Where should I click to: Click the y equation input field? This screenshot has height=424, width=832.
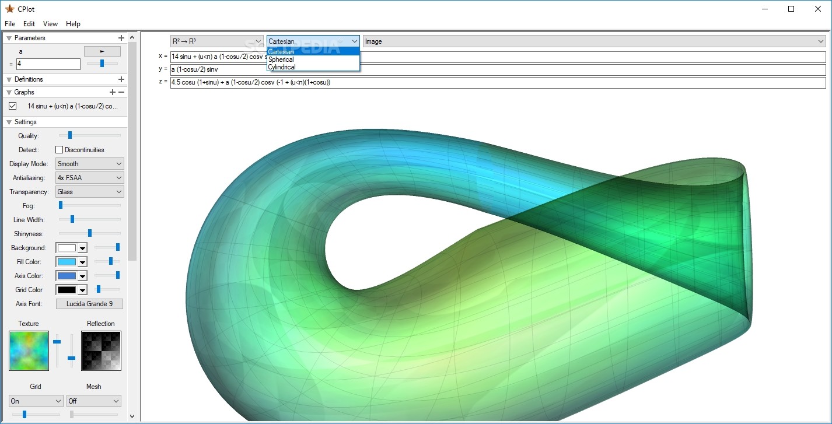point(498,69)
